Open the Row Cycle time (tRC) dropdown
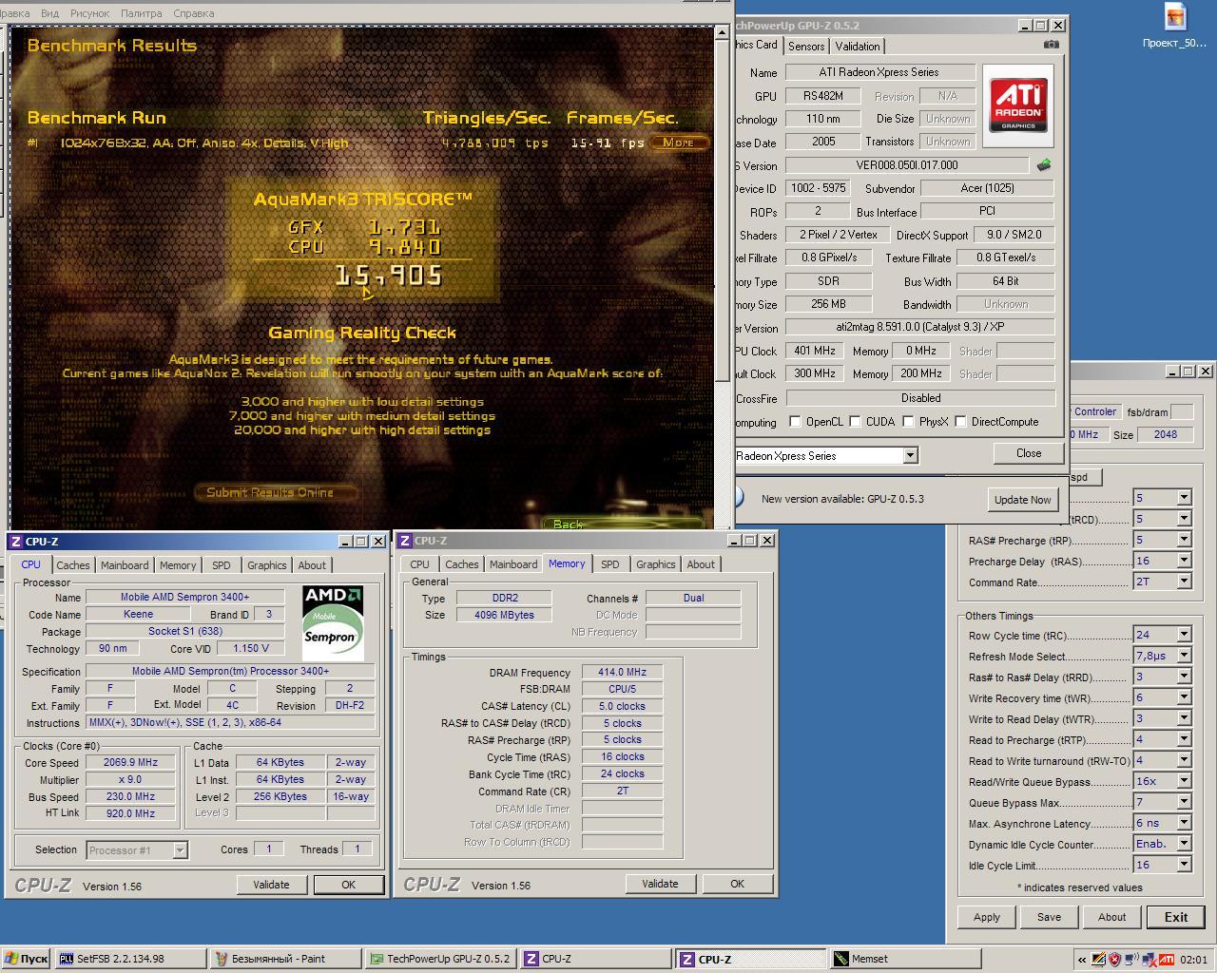Viewport: 1217px width, 973px height. (x=1184, y=635)
